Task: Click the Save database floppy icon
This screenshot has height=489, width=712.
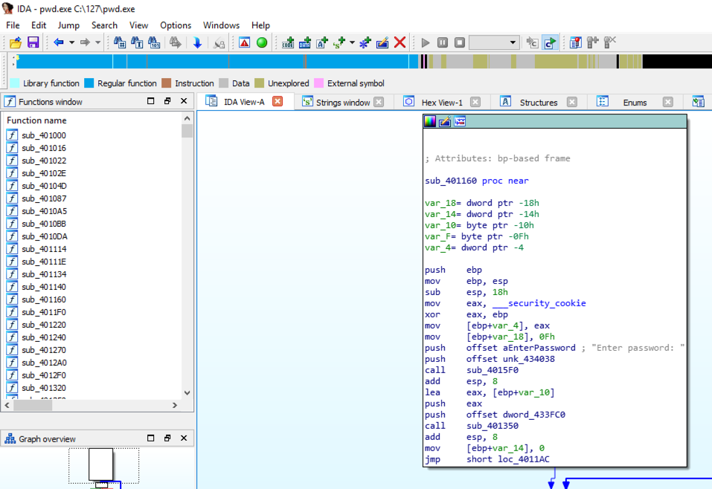Action: coord(33,42)
